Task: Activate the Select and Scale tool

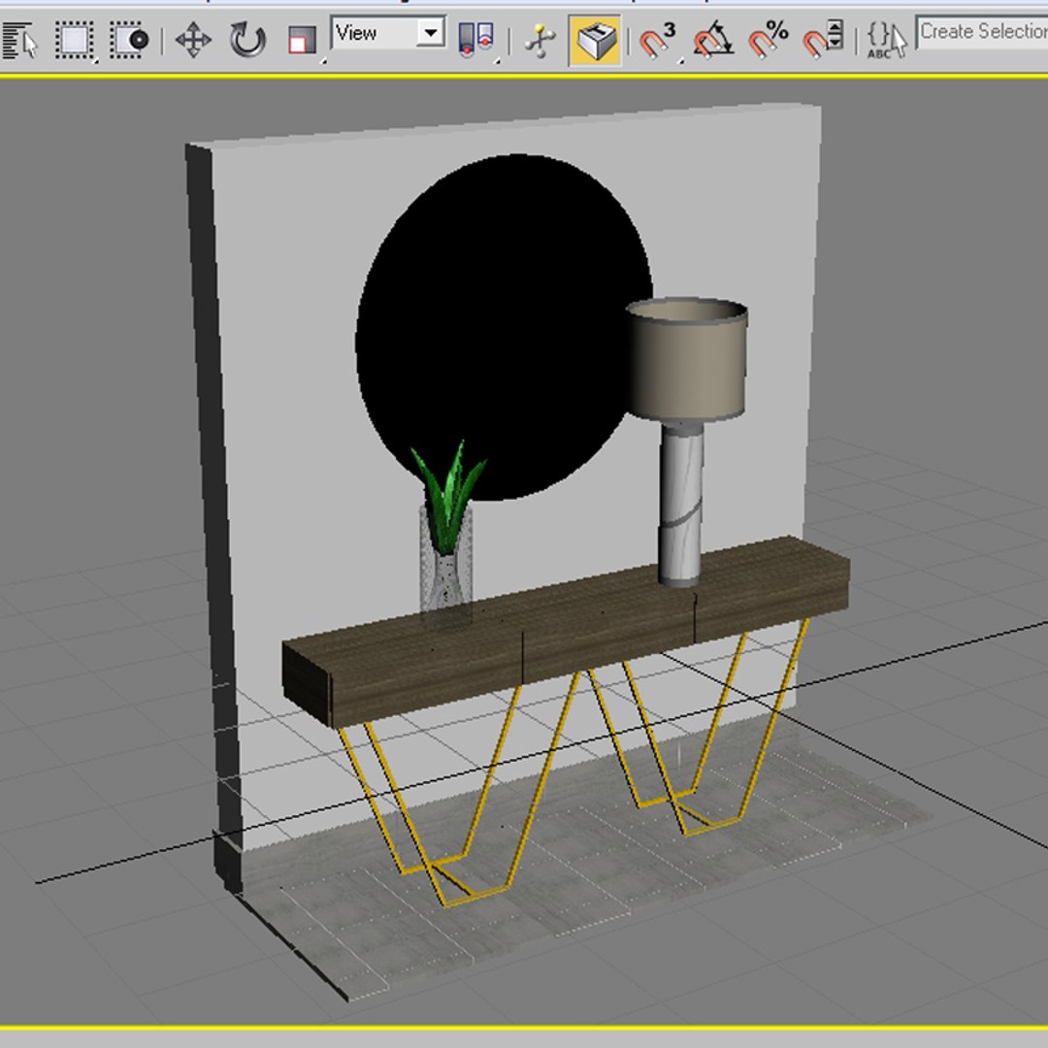Action: 302,40
